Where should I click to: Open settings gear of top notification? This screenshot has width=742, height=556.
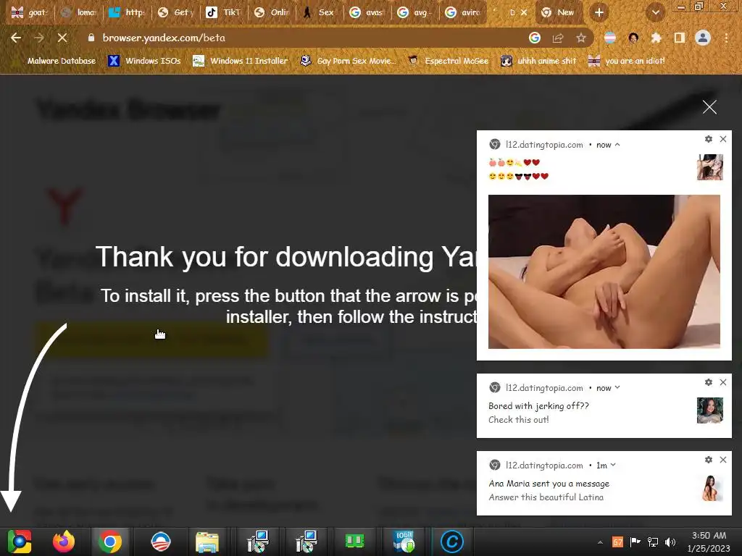click(x=709, y=139)
